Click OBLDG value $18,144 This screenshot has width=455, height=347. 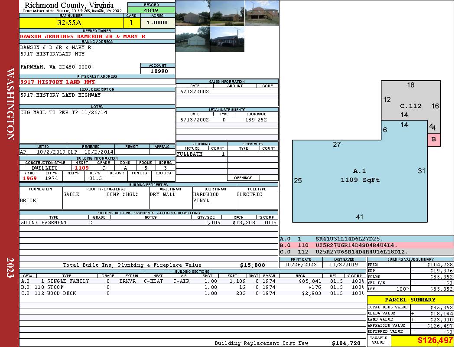[442, 314]
